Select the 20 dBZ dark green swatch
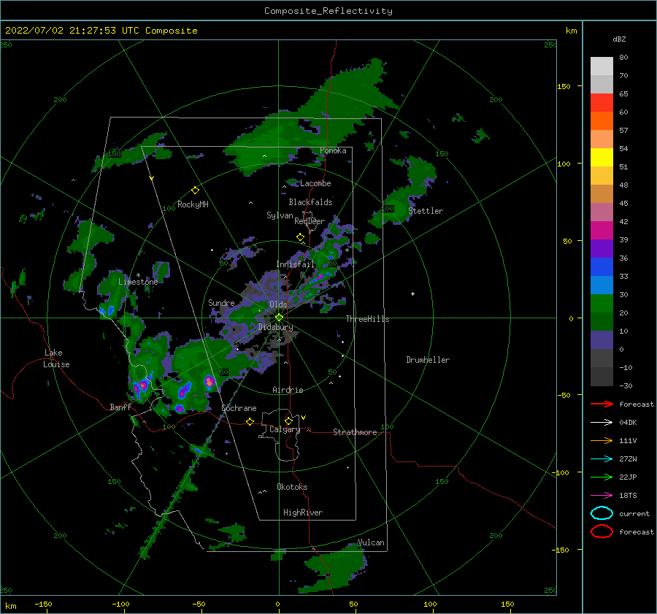The height and width of the screenshot is (614, 657). tap(602, 321)
